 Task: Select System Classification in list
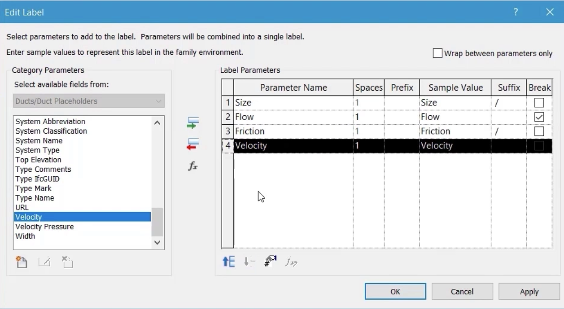coord(51,131)
